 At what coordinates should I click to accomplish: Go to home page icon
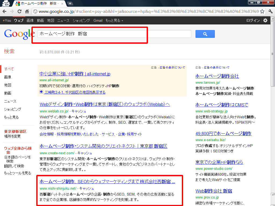tap(27, 12)
